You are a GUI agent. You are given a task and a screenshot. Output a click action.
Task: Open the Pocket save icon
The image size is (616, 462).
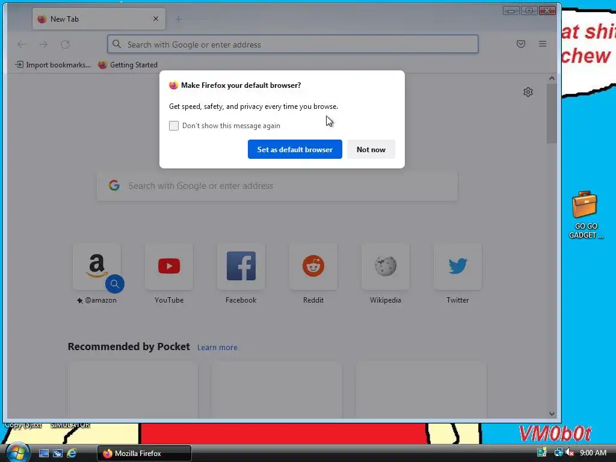point(521,44)
